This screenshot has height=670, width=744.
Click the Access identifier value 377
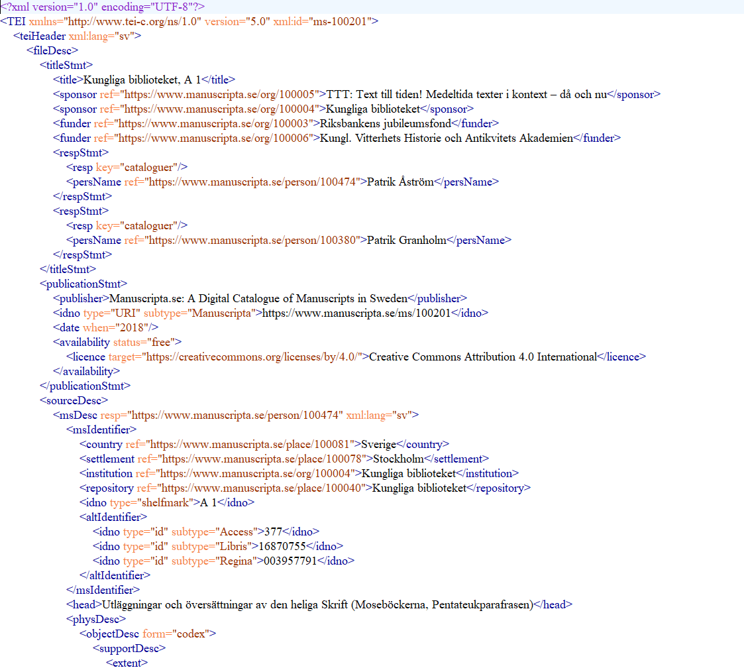pyautogui.click(x=273, y=531)
